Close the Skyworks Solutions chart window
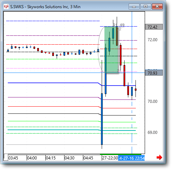 click(x=157, y=6)
